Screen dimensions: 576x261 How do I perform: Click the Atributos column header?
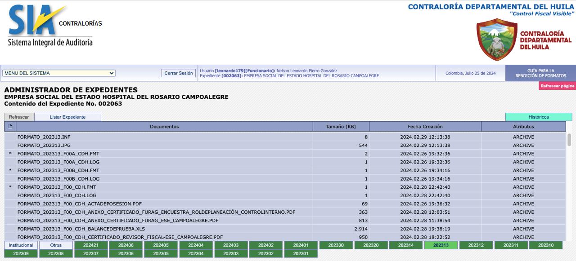pos(523,127)
